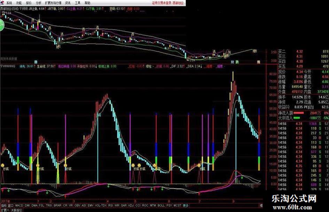Open the 分析 menu

click(x=39, y=3)
